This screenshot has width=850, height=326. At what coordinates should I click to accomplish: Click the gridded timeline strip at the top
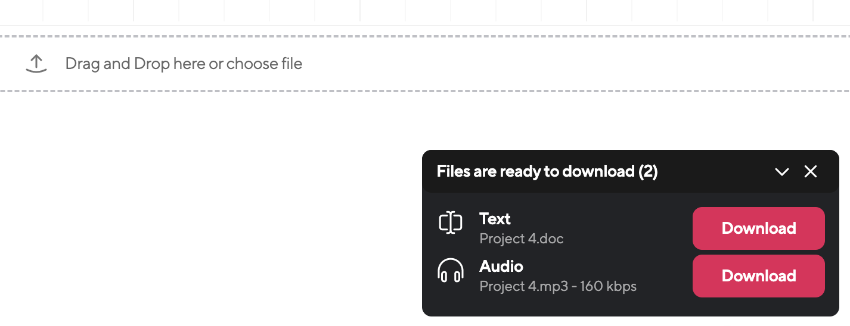point(425,12)
